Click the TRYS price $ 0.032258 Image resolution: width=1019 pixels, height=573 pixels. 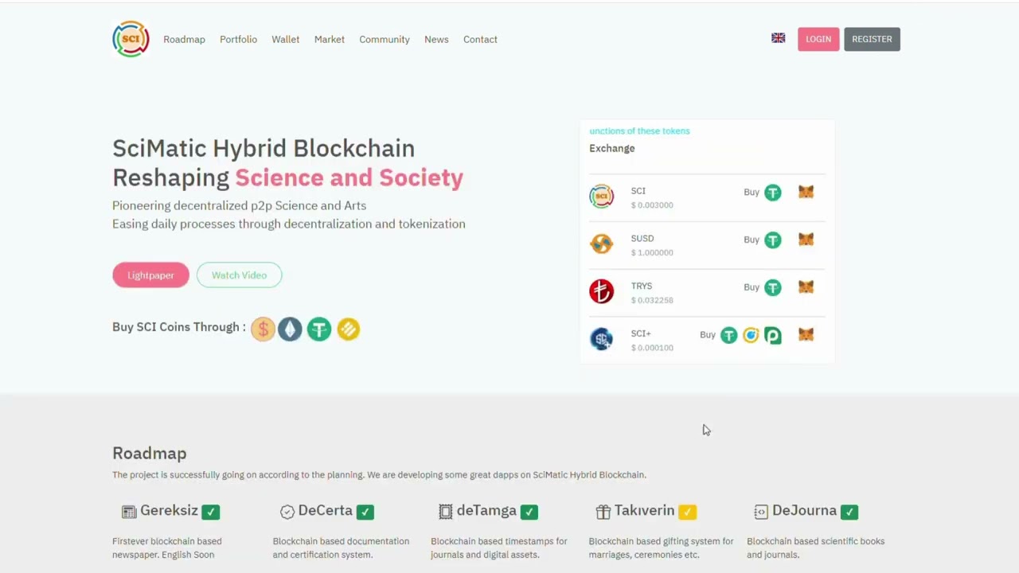coord(652,301)
